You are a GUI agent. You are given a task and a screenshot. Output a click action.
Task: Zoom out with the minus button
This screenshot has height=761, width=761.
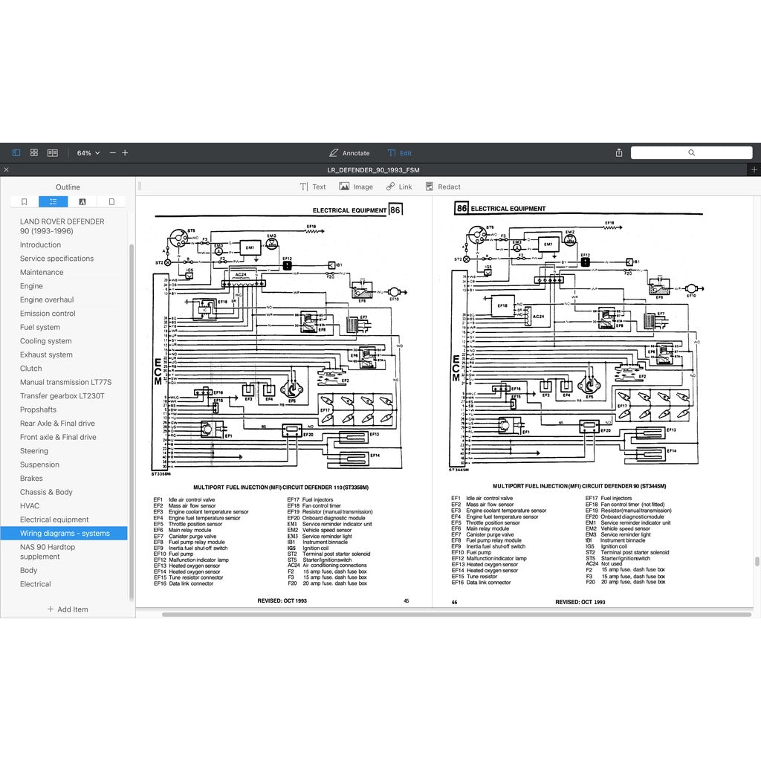coord(113,153)
